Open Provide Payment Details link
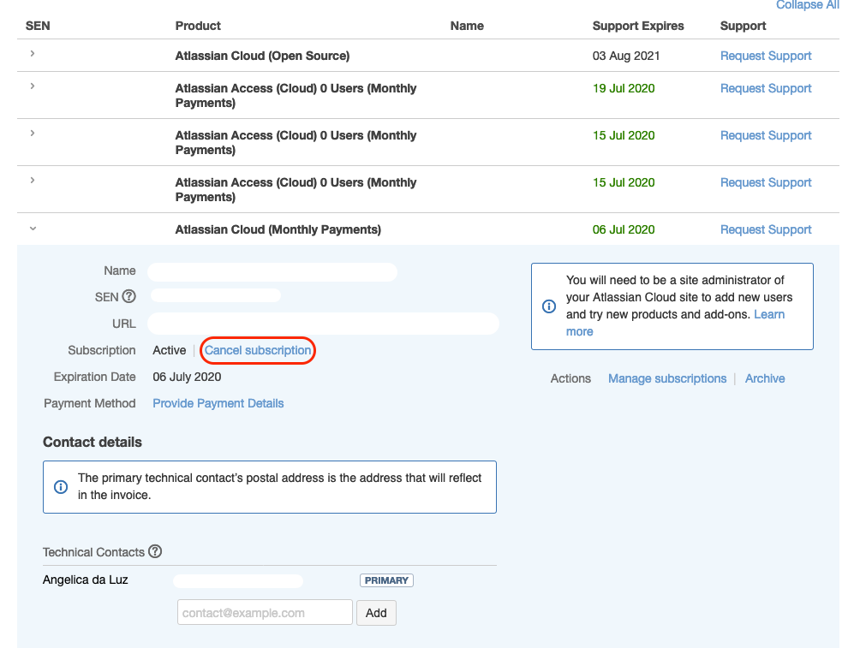The height and width of the screenshot is (648, 854). point(218,403)
